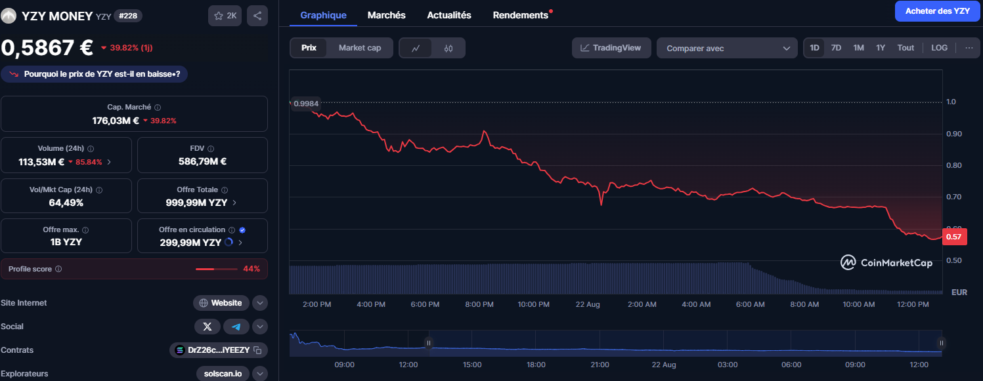
Task: Open the solscan.io explorer link
Action: pos(223,374)
